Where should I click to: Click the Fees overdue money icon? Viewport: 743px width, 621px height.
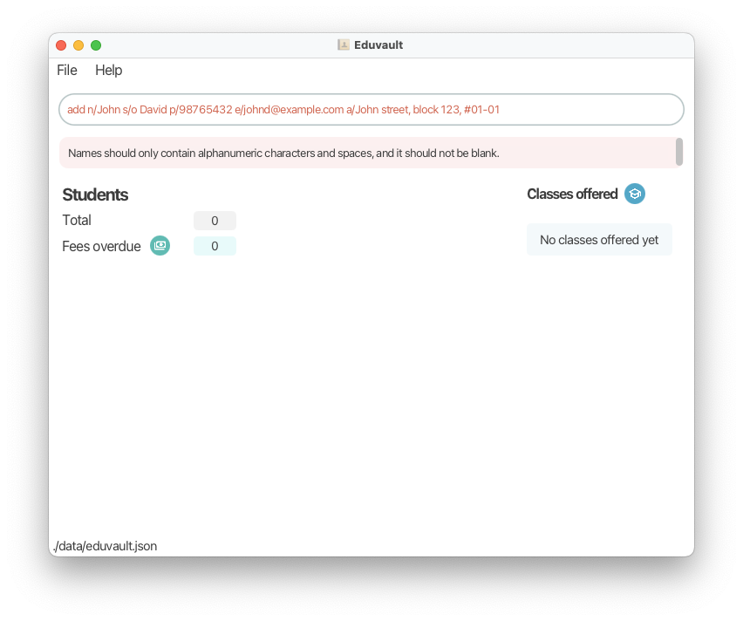(x=160, y=246)
